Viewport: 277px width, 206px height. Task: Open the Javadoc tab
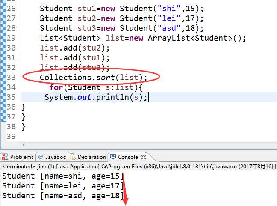pyautogui.click(x=52, y=157)
